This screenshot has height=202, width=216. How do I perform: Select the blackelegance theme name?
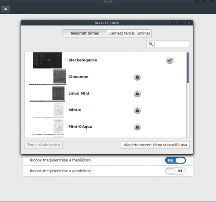point(83,60)
